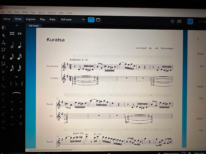The image size is (206, 154).
Task: Click the horizontal scrollbar below the score
Action: pos(50,150)
